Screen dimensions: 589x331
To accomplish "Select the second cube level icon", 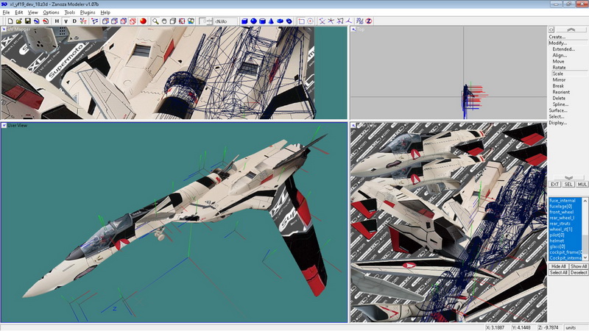I will [115, 21].
